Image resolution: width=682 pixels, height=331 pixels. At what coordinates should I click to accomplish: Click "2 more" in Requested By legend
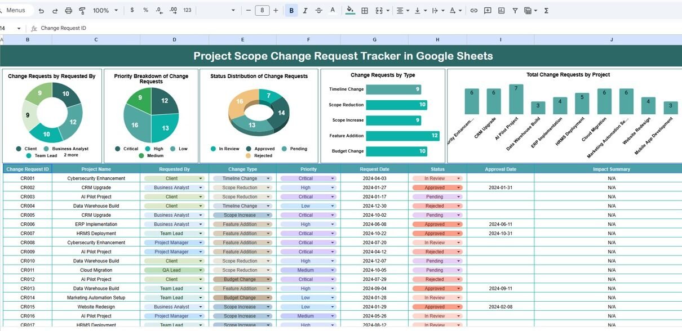click(71, 155)
